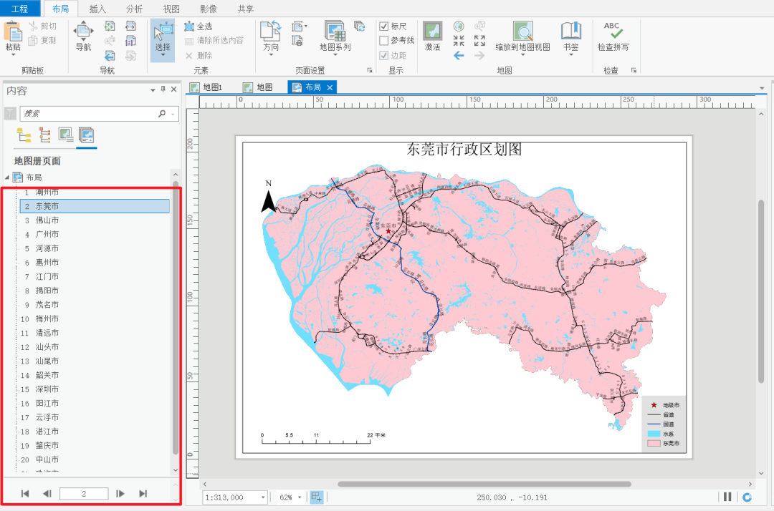The width and height of the screenshot is (774, 511).
Task: Switch to the 地图1 view tab
Action: tap(211, 86)
